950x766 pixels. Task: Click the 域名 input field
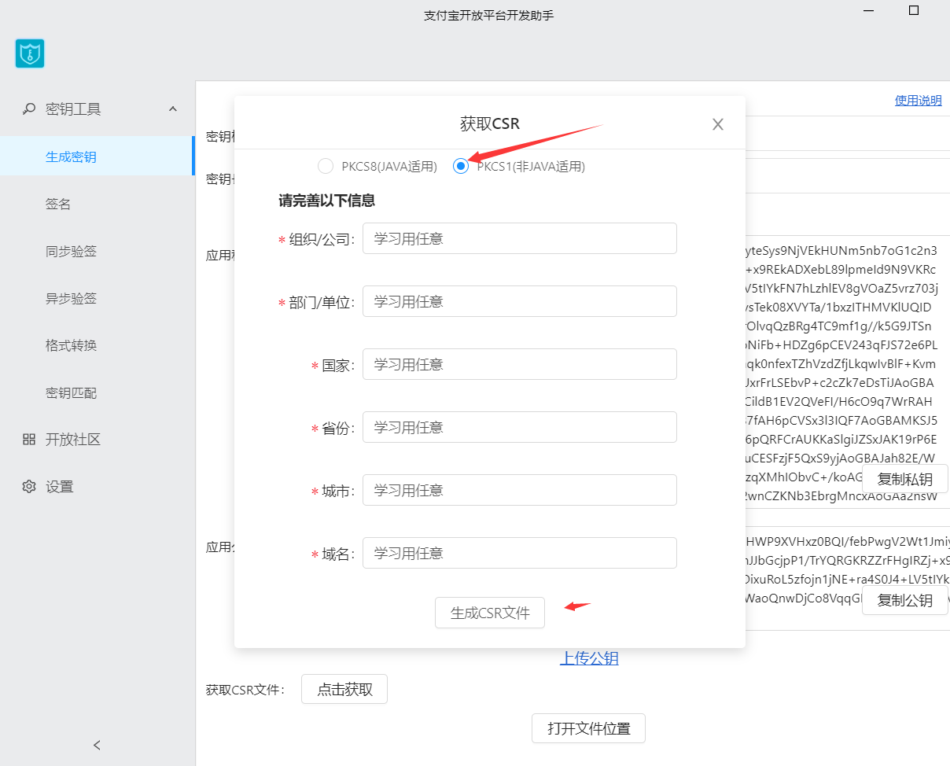click(519, 553)
